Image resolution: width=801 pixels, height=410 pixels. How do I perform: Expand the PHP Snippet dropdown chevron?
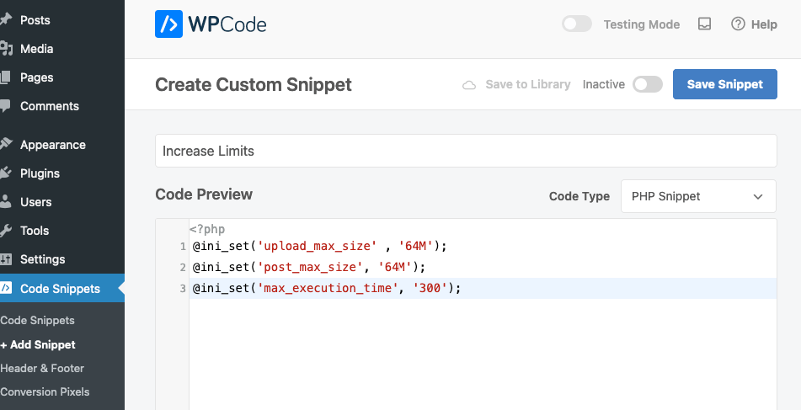click(758, 196)
